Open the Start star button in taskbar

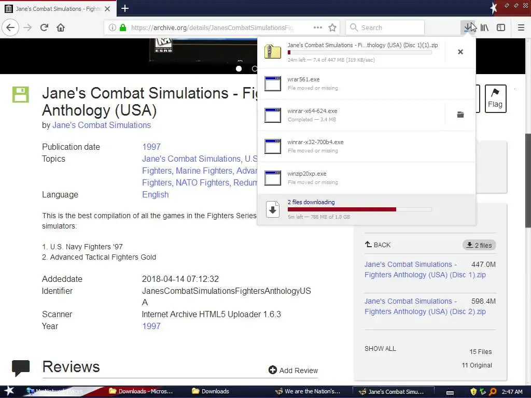pos(9,391)
